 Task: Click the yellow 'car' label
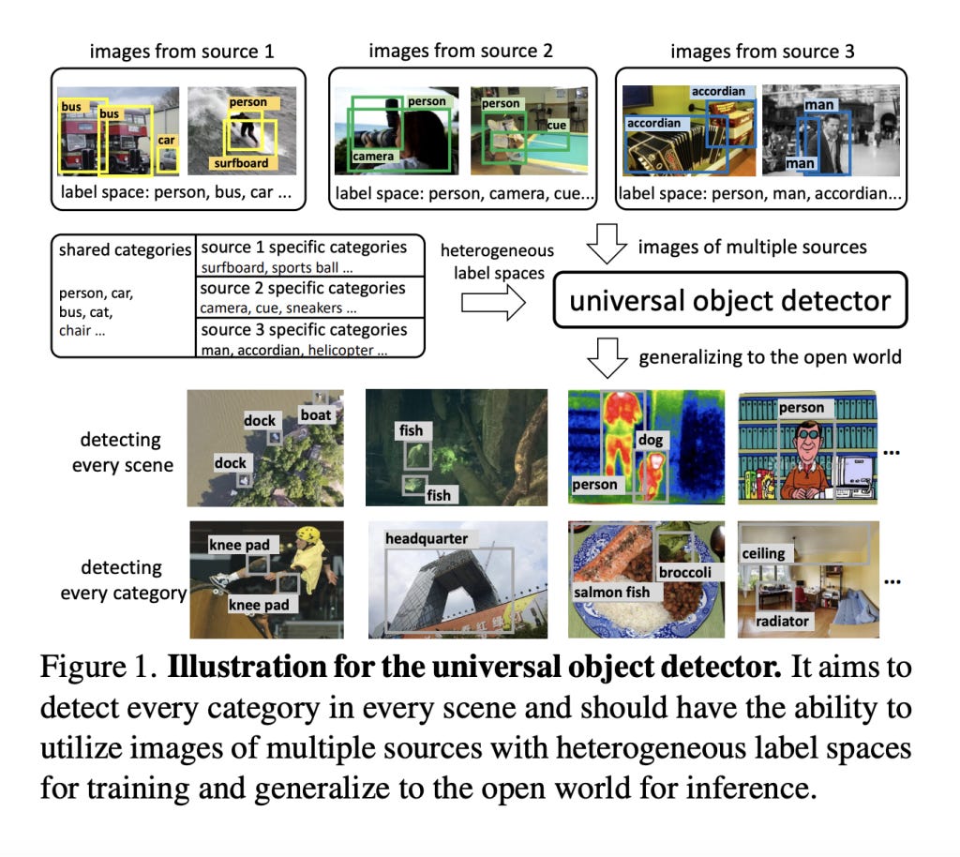(167, 141)
